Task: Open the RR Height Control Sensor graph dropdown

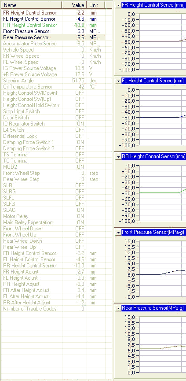Action: tap(118, 157)
